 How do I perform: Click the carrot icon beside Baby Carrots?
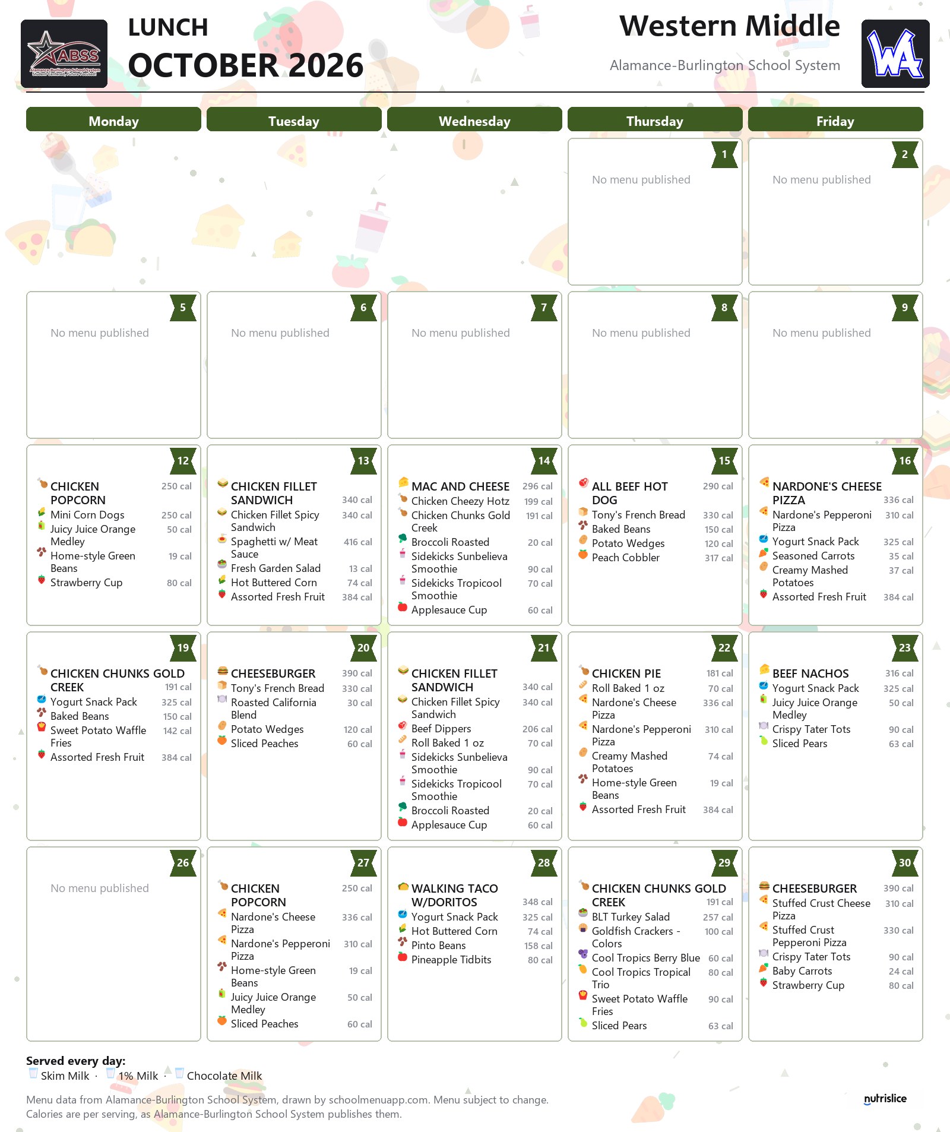(x=764, y=968)
